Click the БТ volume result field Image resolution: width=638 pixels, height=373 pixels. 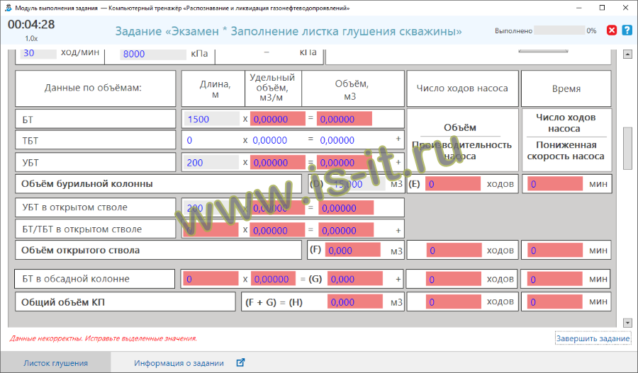345,119
